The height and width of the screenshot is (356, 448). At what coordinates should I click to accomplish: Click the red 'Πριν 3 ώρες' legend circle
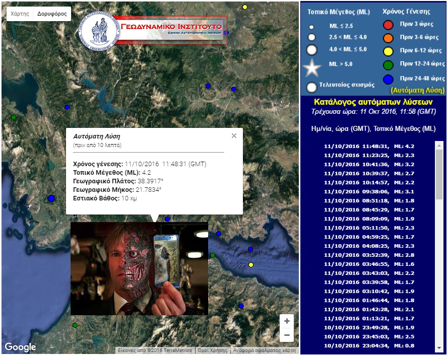(x=388, y=25)
